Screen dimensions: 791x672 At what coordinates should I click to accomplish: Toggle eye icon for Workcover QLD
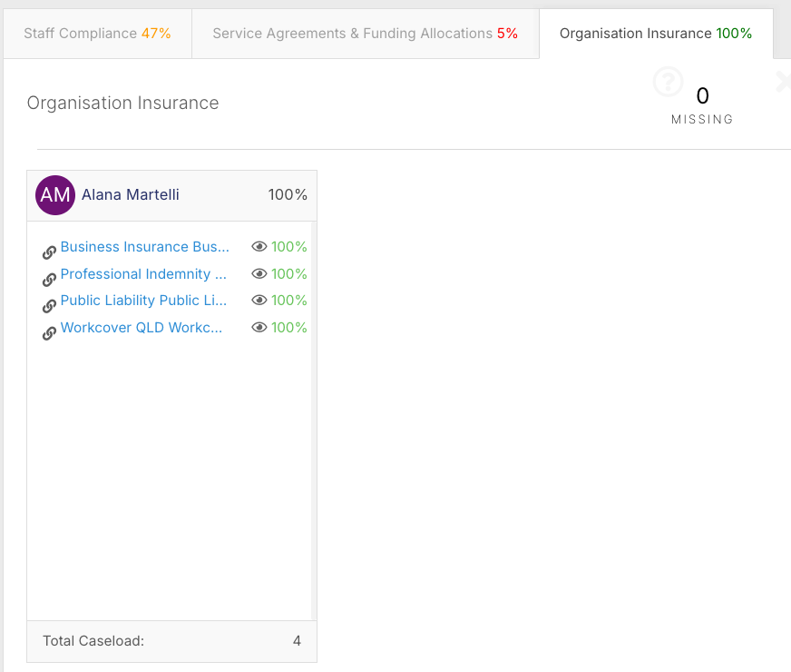[x=259, y=327]
